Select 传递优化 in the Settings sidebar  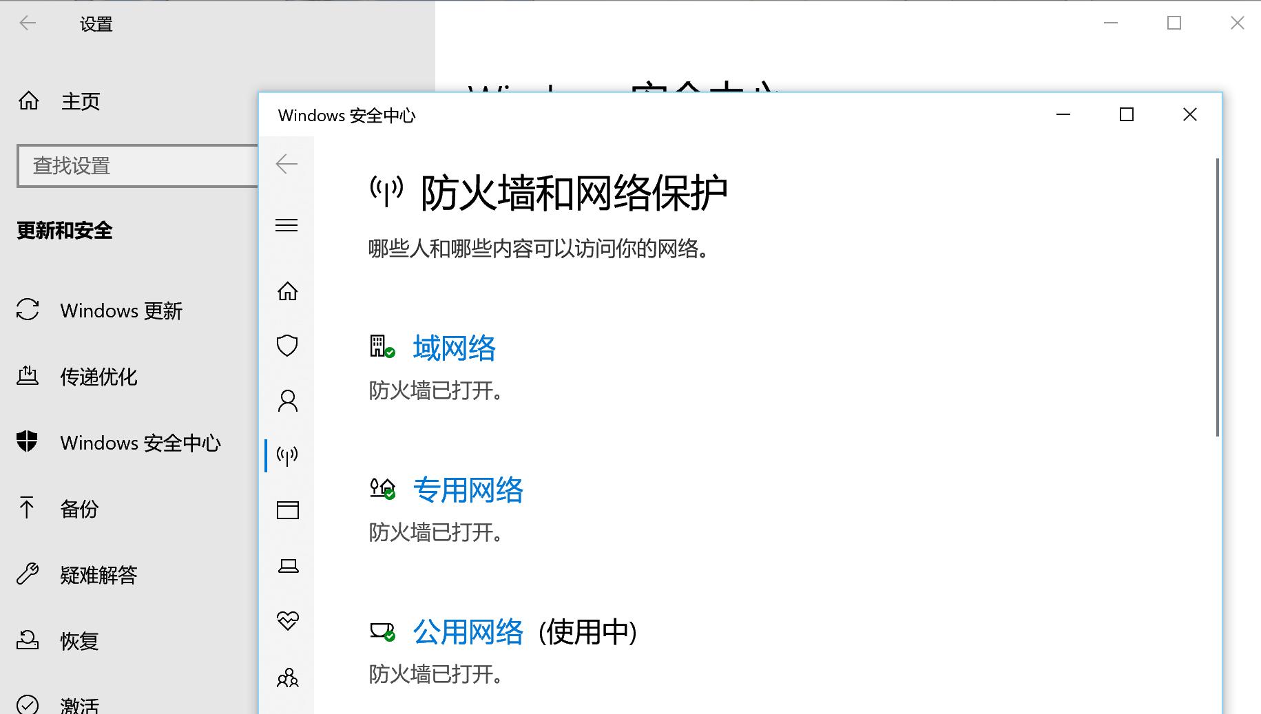pyautogui.click(x=98, y=377)
